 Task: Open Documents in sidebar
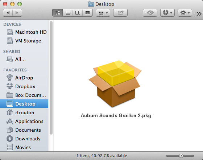click(x=24, y=130)
